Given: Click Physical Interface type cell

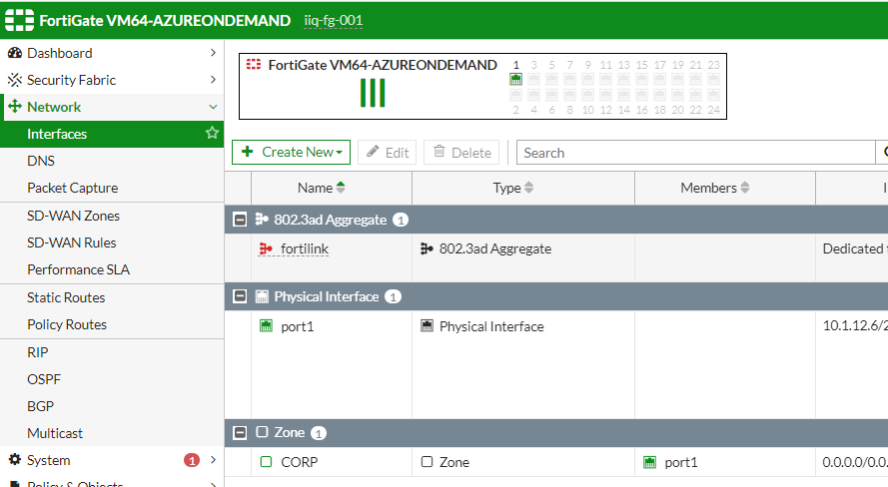Looking at the screenshot, I should 523,364.
